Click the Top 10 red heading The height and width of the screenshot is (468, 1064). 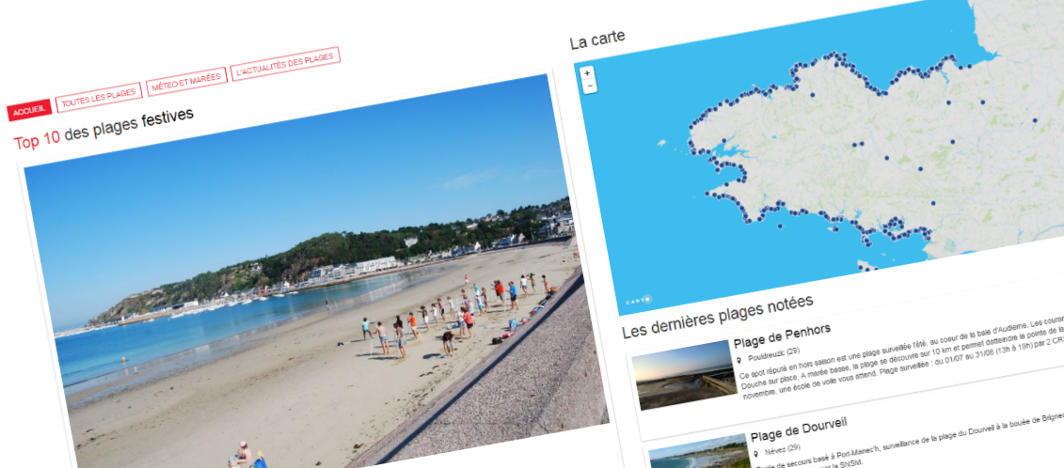pos(38,141)
